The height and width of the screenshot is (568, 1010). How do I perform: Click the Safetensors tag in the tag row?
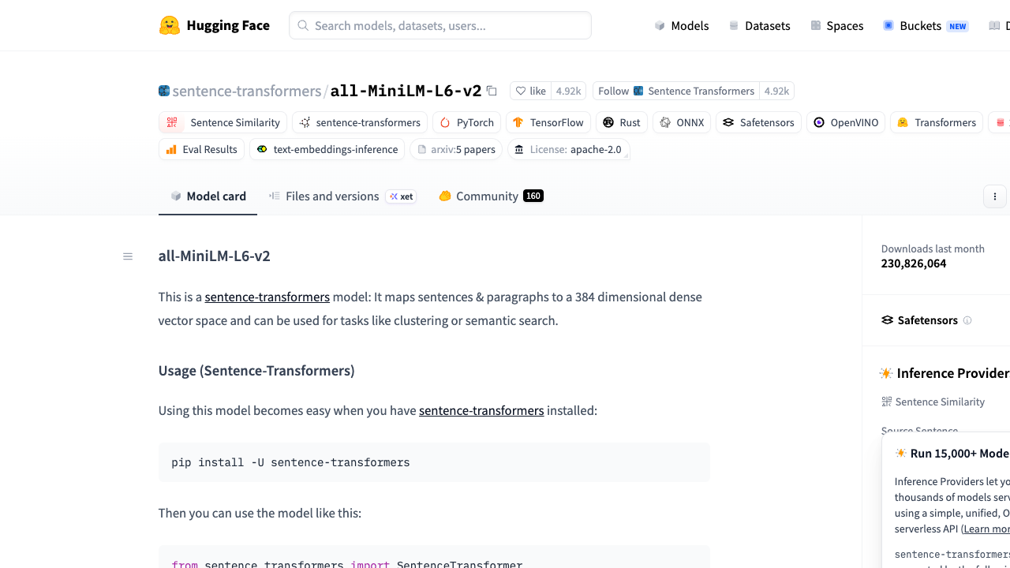point(758,122)
